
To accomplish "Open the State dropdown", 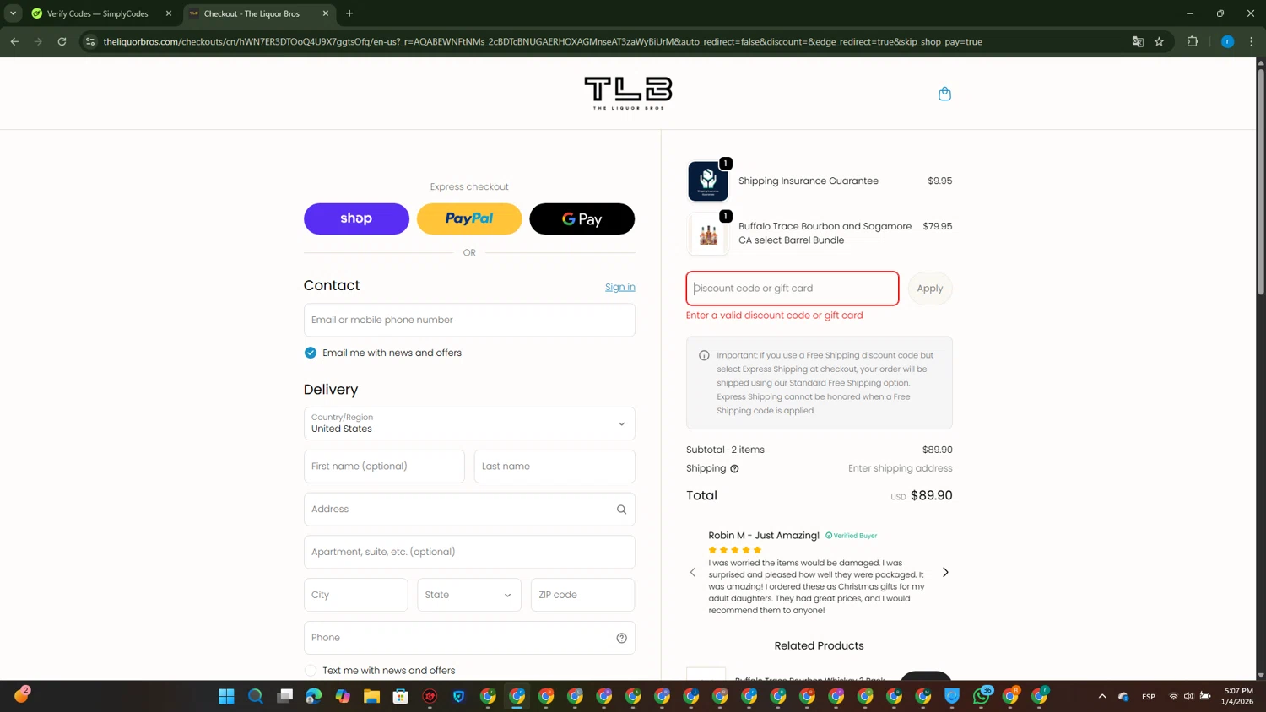I will (x=469, y=595).
